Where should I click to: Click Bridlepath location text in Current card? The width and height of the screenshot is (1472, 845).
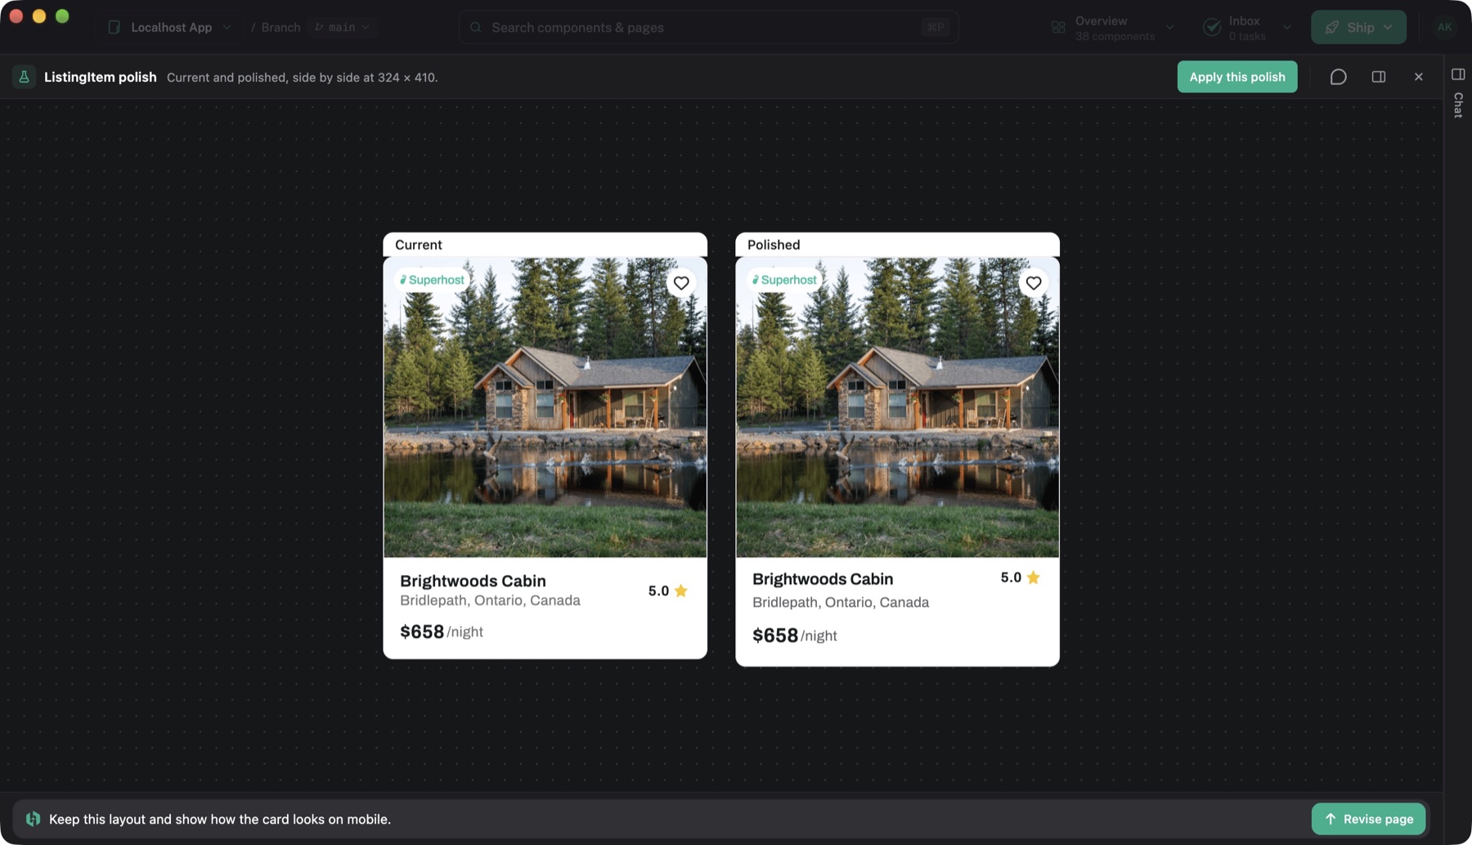pyautogui.click(x=490, y=600)
